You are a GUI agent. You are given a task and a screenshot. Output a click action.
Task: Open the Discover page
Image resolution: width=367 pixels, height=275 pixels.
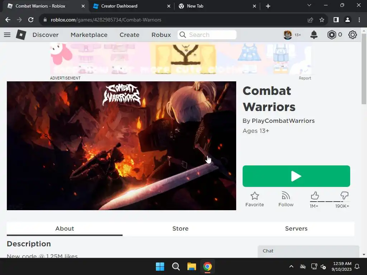[46, 35]
